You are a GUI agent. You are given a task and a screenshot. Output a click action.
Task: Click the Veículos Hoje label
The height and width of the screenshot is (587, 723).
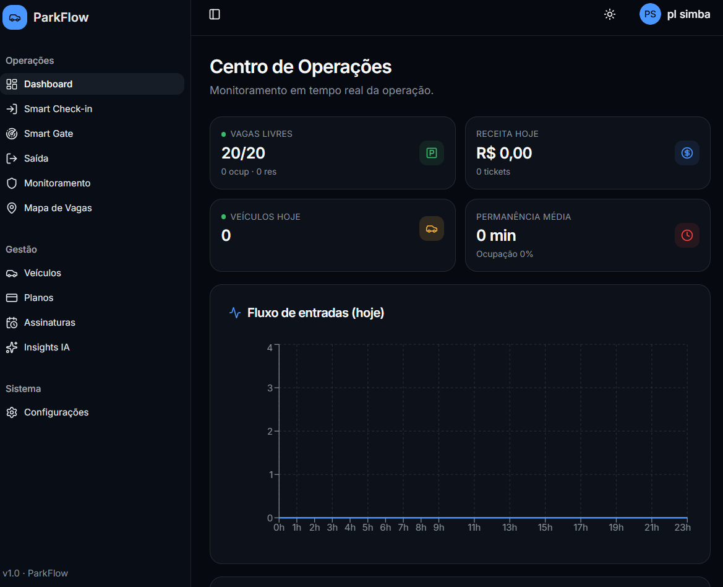tap(265, 217)
